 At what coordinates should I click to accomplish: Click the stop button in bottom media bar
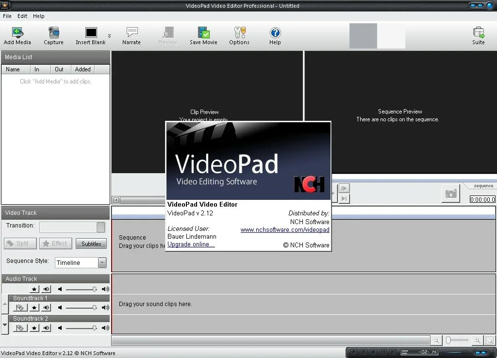pyautogui.click(x=373, y=352)
